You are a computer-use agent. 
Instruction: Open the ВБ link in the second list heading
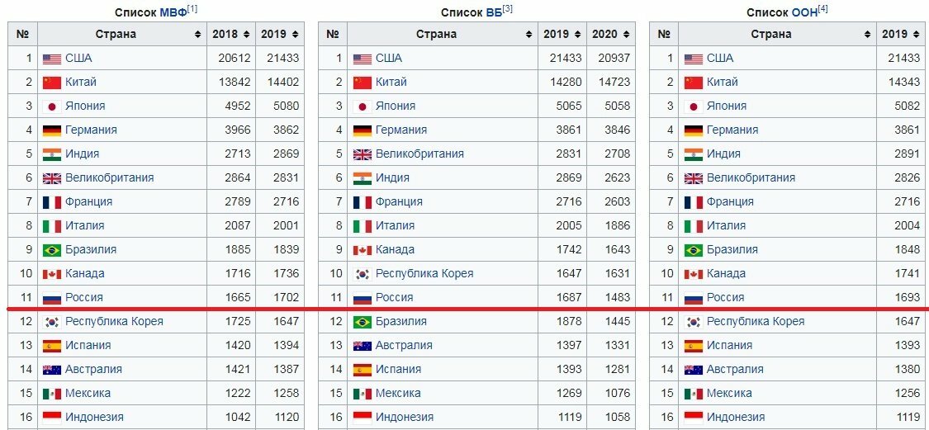pyautogui.click(x=494, y=13)
